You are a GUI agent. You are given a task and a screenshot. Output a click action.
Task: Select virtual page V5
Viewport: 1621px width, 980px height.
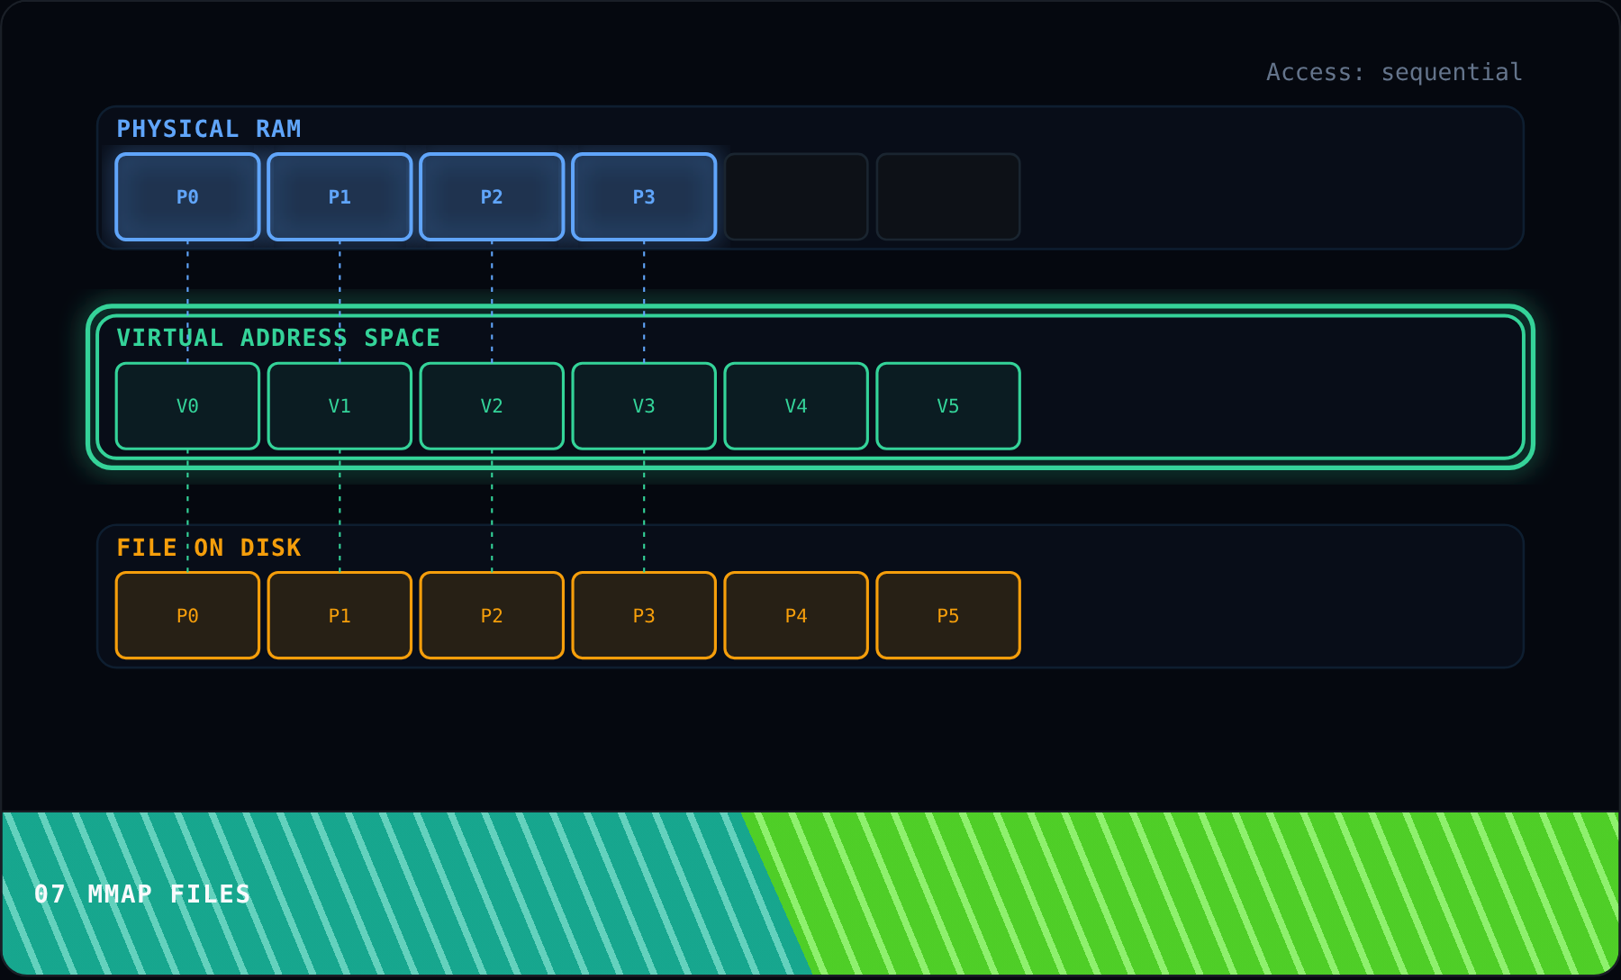(948, 406)
